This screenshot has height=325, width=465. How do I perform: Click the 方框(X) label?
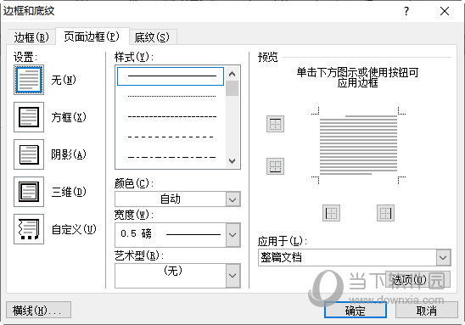point(69,117)
